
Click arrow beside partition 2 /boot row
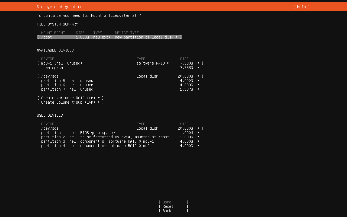coord(198,137)
